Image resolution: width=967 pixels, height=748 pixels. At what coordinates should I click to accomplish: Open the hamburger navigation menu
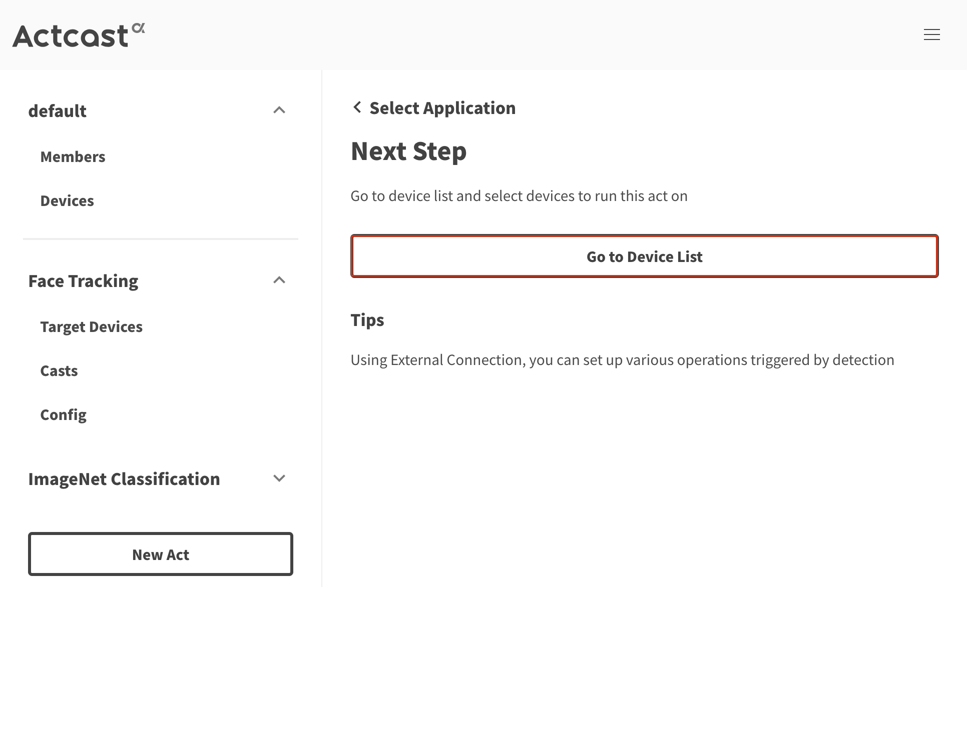[x=931, y=35]
